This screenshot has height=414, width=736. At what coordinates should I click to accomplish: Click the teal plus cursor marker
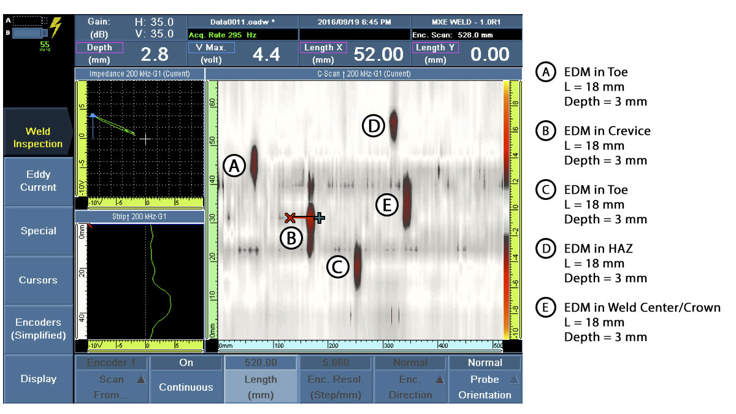pyautogui.click(x=319, y=217)
